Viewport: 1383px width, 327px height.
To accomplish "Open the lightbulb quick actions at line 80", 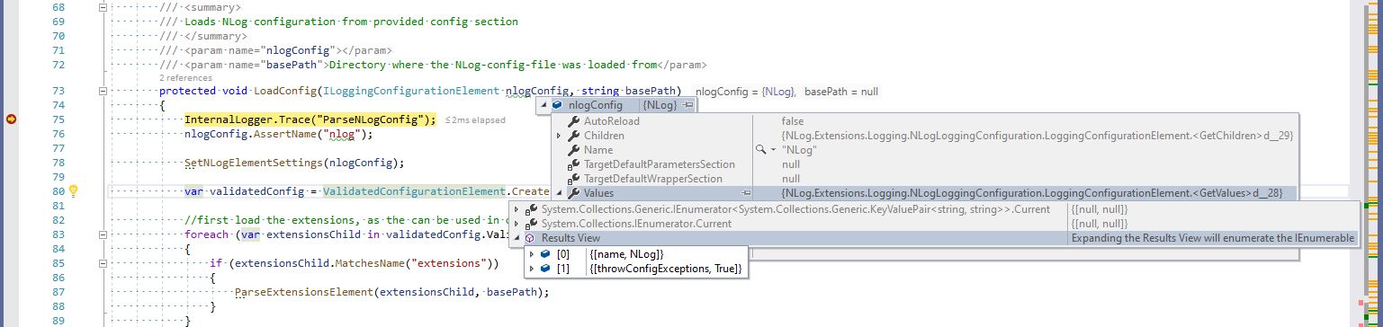I will pyautogui.click(x=75, y=190).
